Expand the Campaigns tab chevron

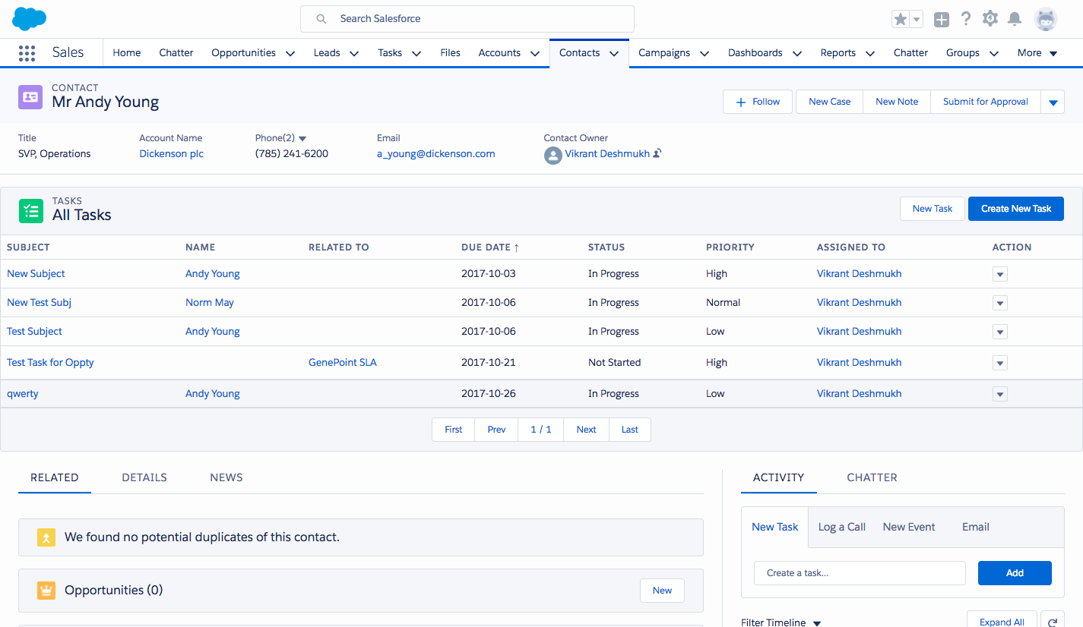[705, 54]
